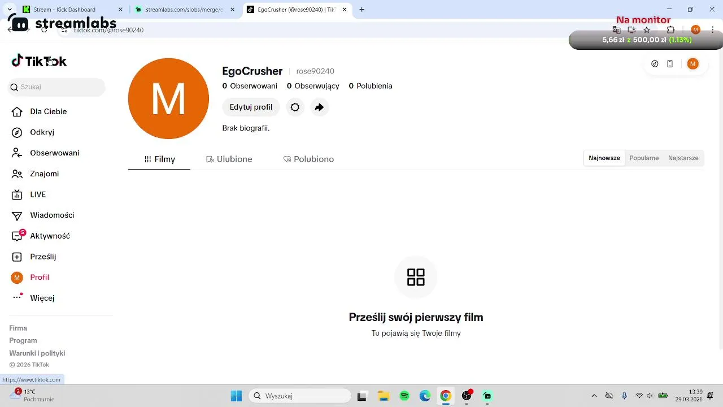Screen dimensions: 723x407
Task: Click the profile settings gear icon
Action: [295, 107]
